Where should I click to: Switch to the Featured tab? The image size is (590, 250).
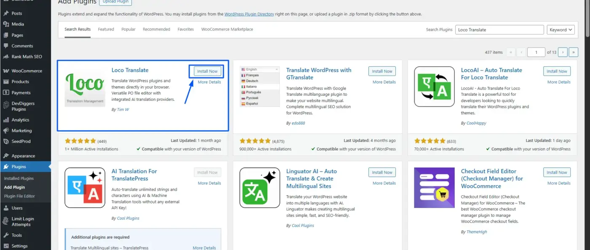point(106,29)
